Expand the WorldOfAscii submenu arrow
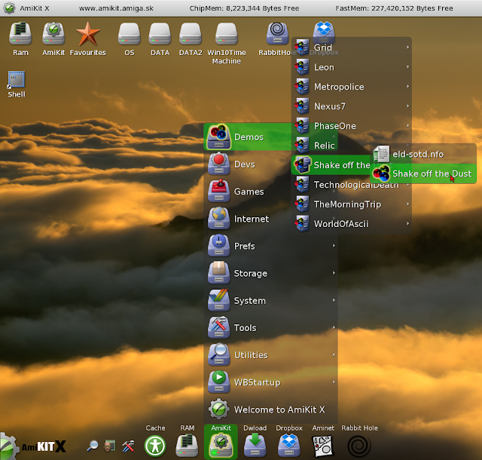The width and height of the screenshot is (482, 460). (x=407, y=223)
